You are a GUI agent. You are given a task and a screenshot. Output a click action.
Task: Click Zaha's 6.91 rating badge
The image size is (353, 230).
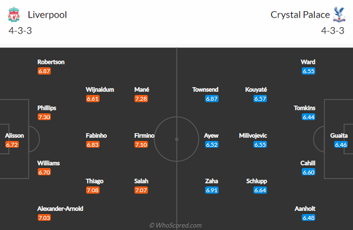click(x=212, y=190)
